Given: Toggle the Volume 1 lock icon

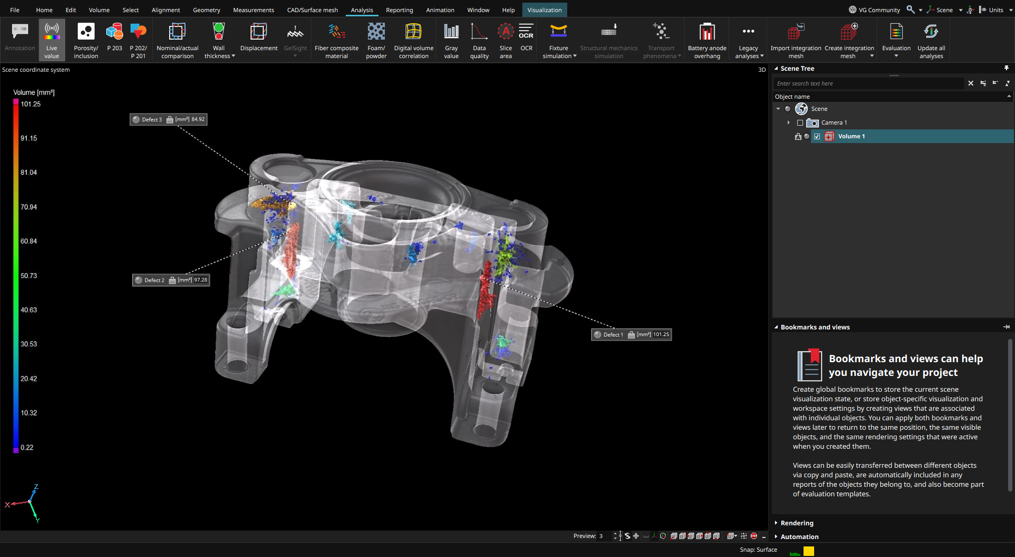Looking at the screenshot, I should [798, 136].
